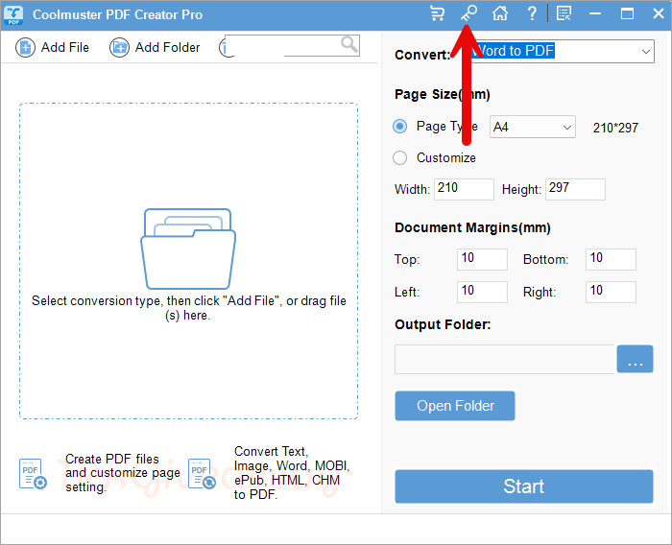
Task: Click the "210*297" size text
Action: (x=615, y=128)
